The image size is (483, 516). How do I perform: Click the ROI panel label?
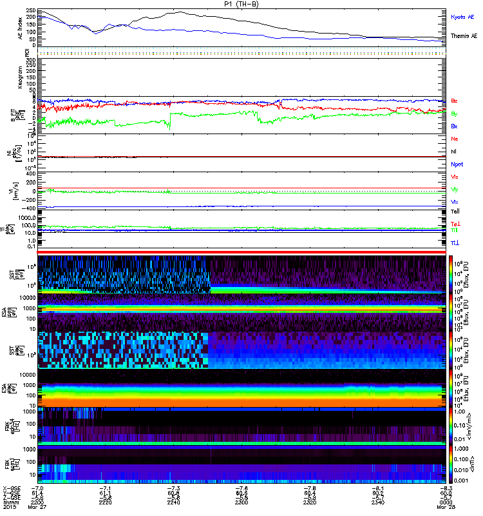[28, 52]
